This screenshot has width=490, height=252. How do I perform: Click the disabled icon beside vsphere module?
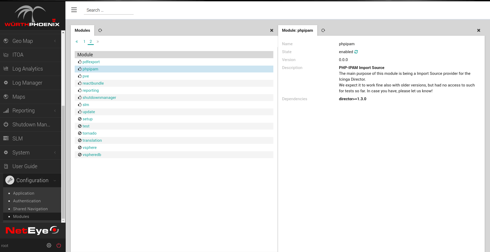coord(80,147)
